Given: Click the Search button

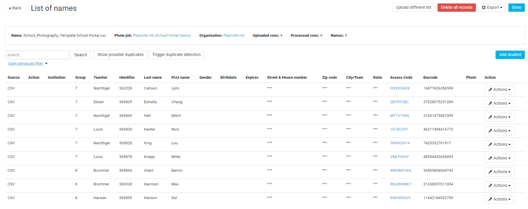Looking at the screenshot, I should click(x=80, y=55).
